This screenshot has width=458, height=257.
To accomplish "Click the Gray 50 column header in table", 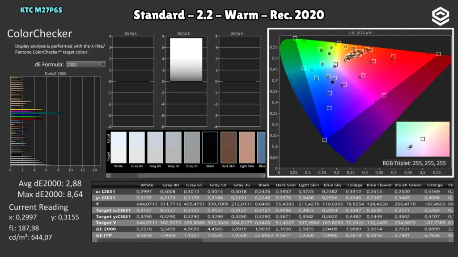I will tap(218, 185).
